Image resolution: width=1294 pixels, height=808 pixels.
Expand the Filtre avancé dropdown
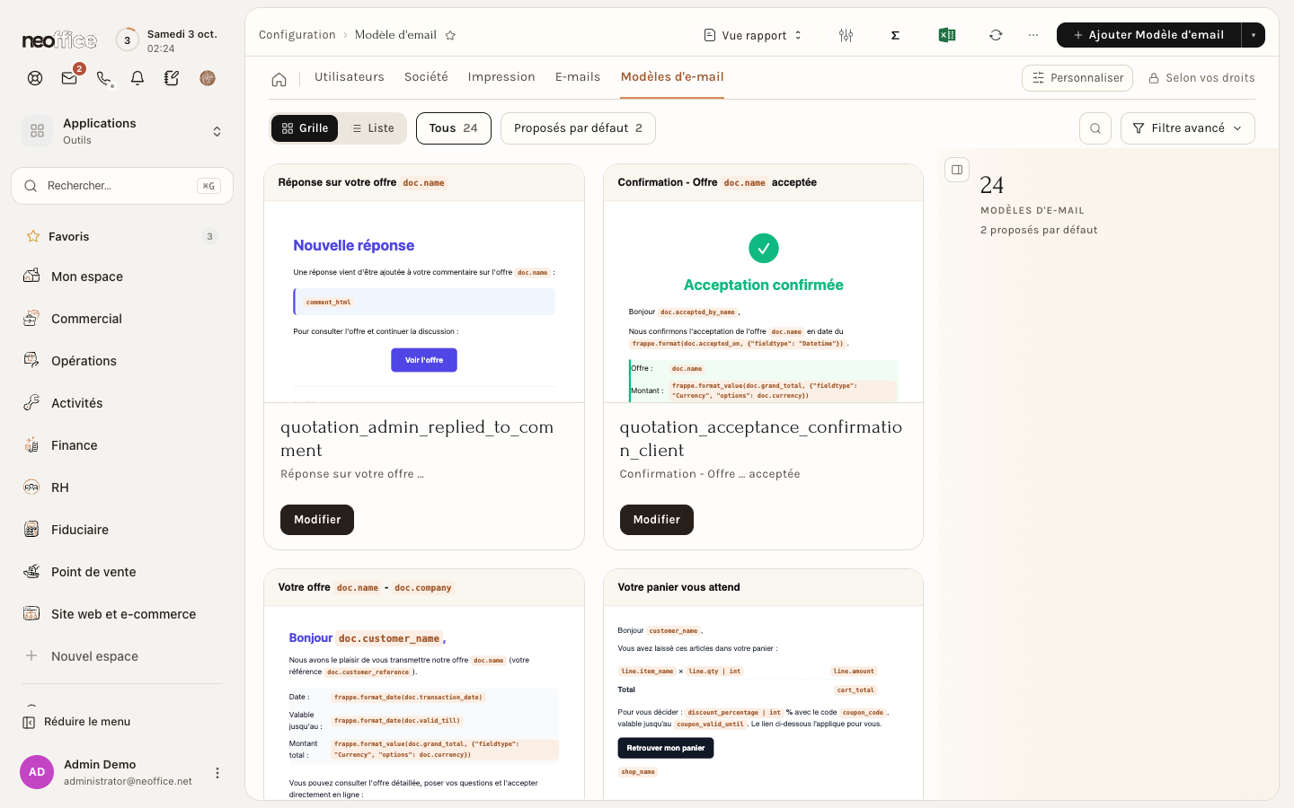(1188, 128)
